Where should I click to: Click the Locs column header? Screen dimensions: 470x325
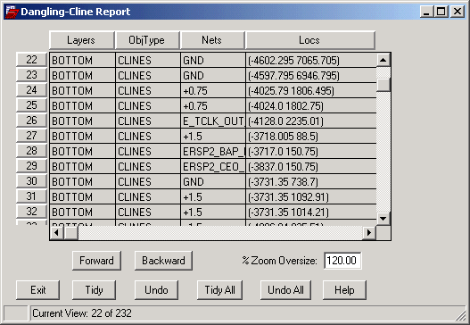point(310,40)
